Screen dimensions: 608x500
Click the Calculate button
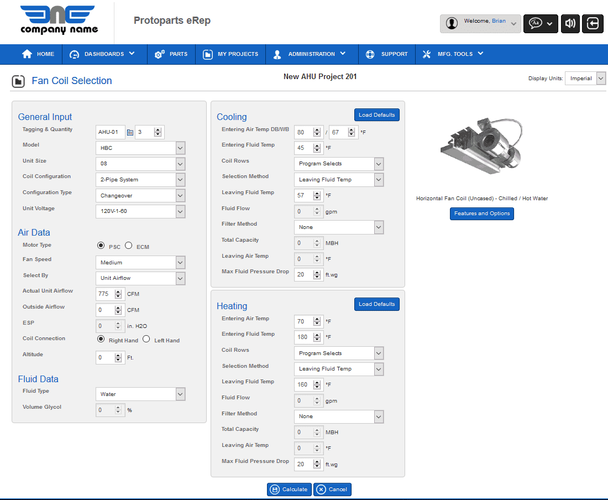pyautogui.click(x=289, y=489)
